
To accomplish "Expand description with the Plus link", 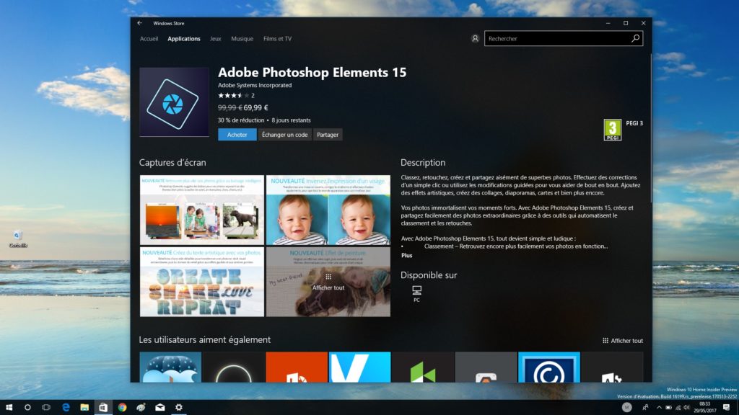I will [x=407, y=256].
